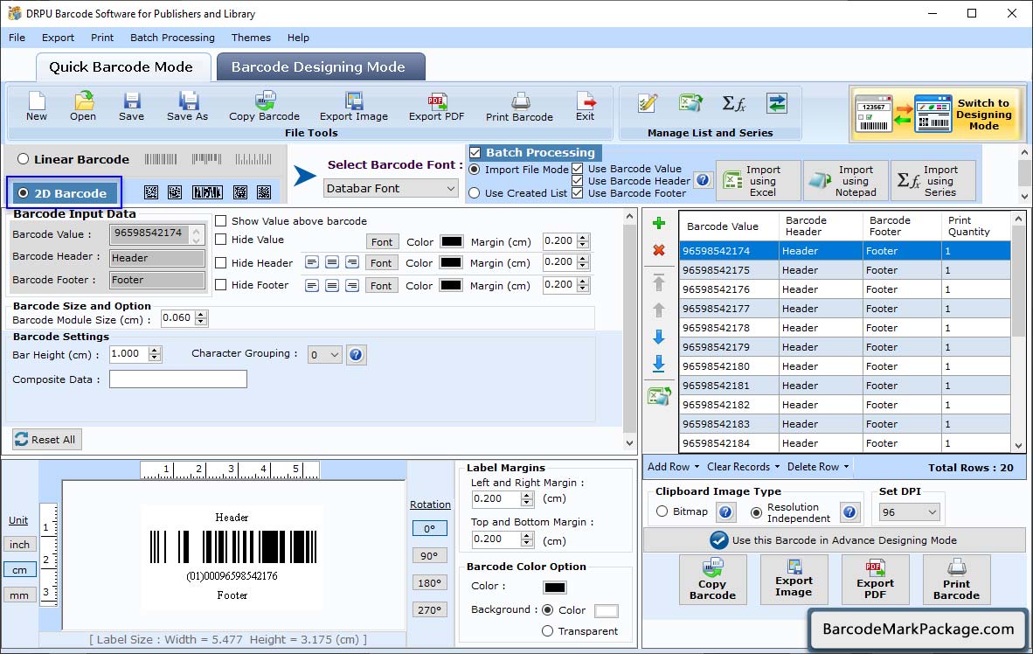
Task: Click the pencil edit list icon
Action: click(x=648, y=103)
